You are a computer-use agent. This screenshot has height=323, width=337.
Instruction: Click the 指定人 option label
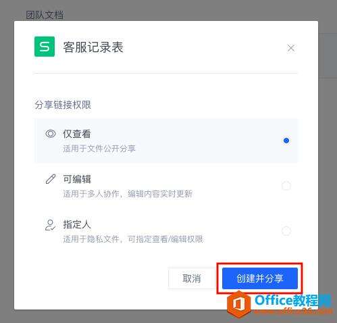tap(77, 224)
